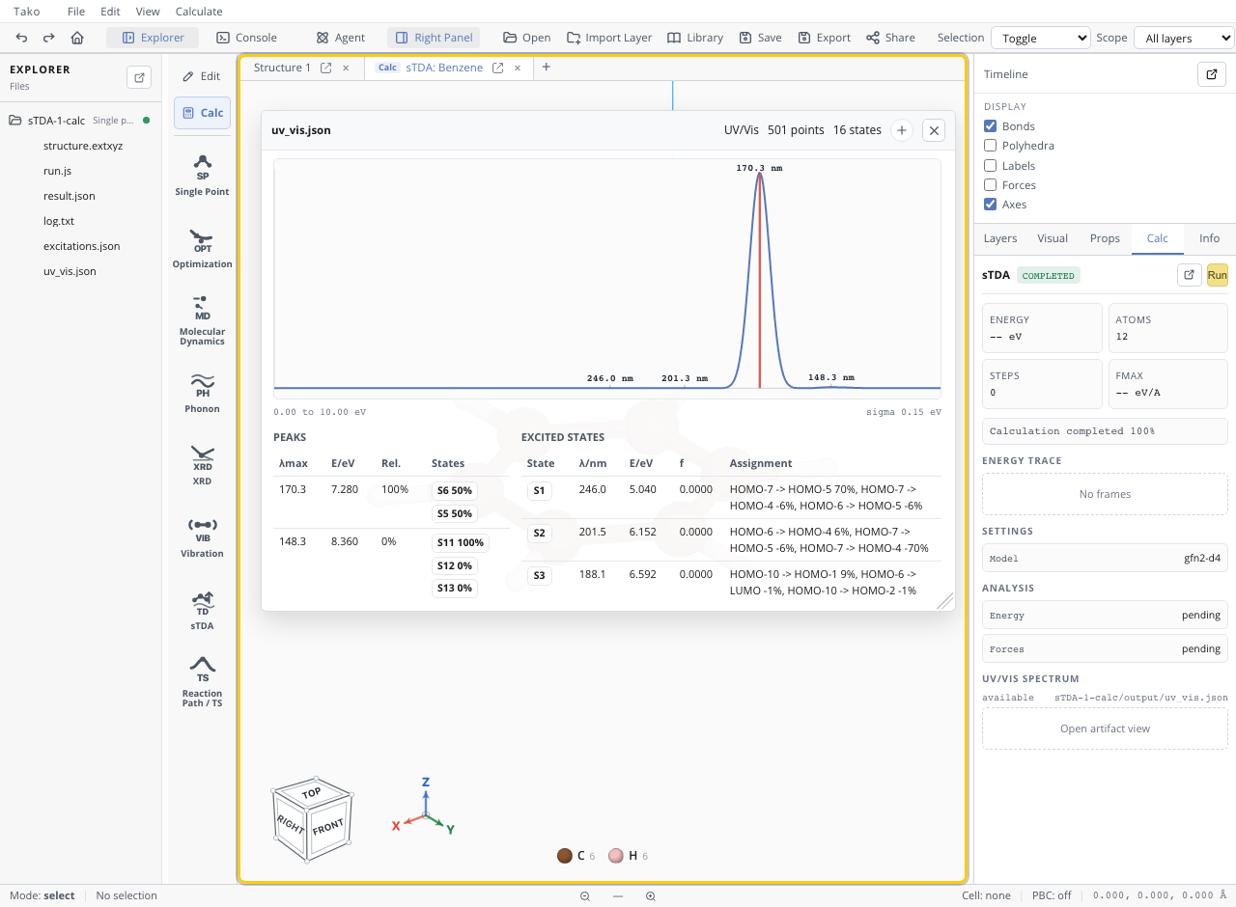Switch to Edit mode
1236x907 pixels.
pos(202,76)
